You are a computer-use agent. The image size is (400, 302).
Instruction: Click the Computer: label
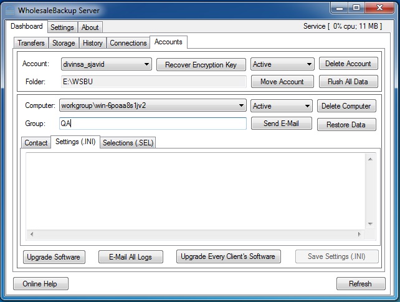[x=40, y=105]
